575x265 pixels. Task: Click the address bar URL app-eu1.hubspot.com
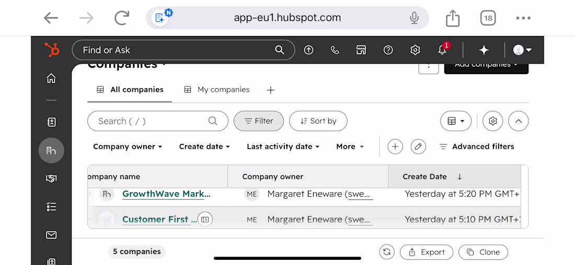[x=287, y=18]
